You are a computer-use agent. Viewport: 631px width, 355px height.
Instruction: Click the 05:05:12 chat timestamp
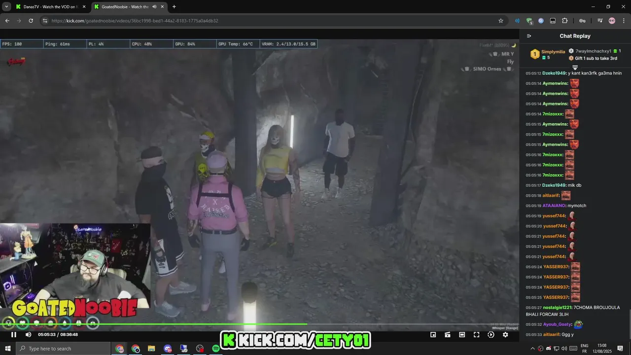coord(533,73)
